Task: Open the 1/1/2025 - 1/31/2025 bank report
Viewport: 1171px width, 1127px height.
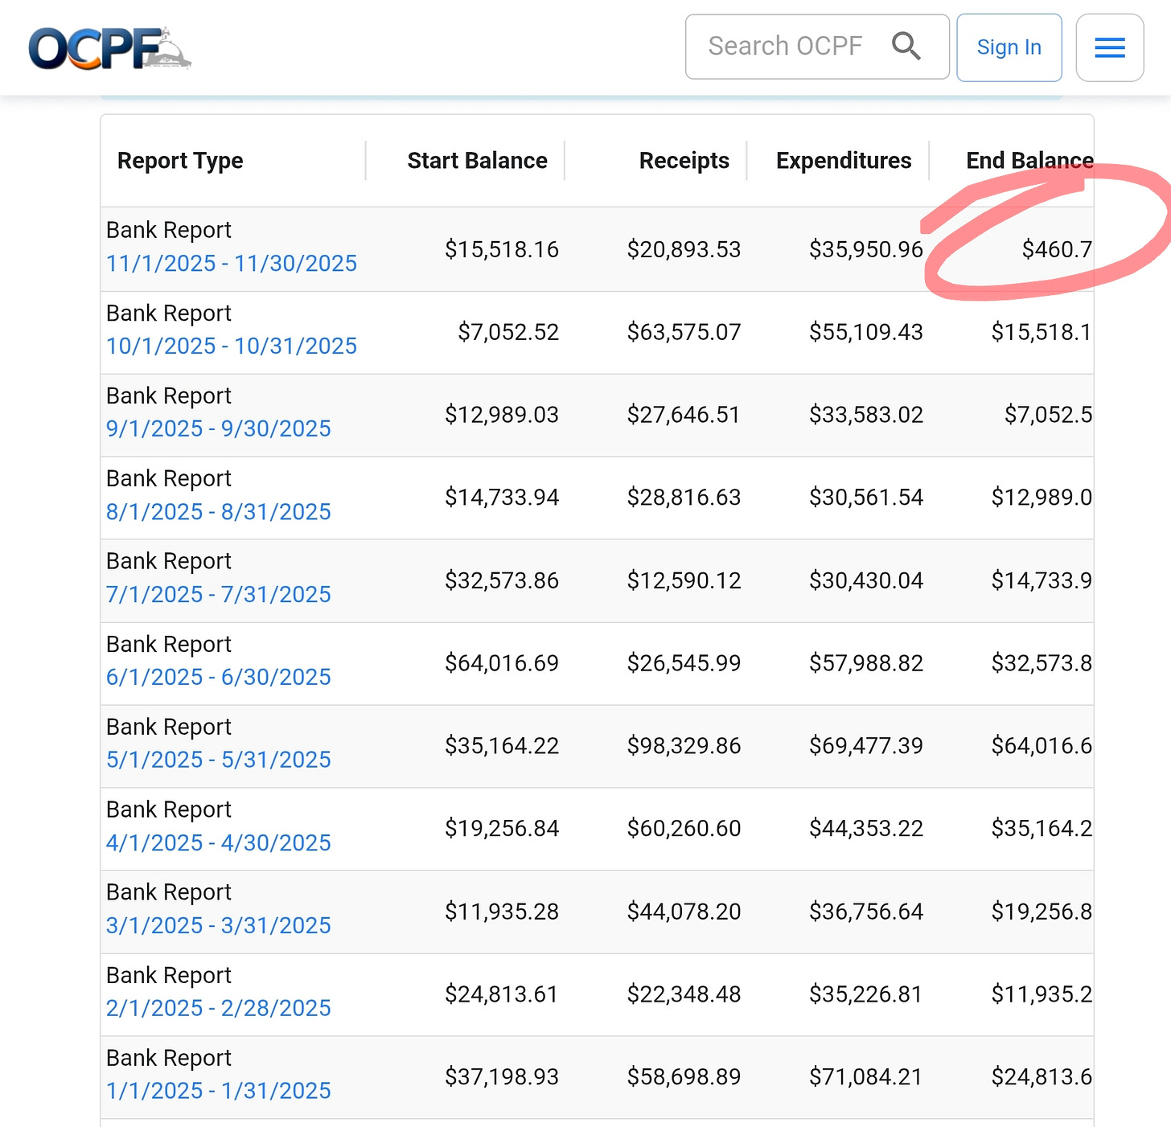Action: tap(219, 1091)
